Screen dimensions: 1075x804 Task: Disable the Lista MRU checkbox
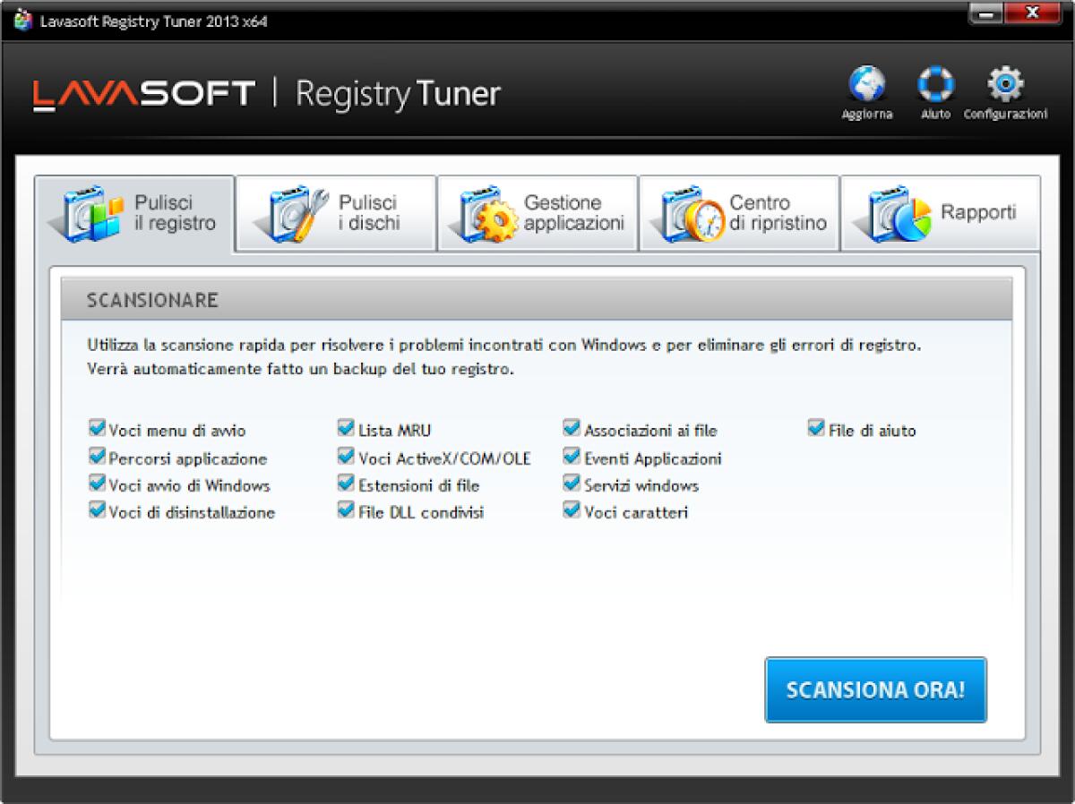[345, 428]
